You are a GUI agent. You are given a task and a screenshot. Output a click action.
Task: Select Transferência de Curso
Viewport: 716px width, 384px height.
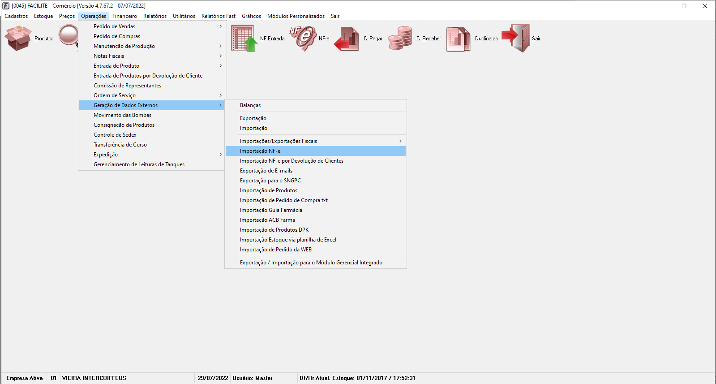coord(152,145)
